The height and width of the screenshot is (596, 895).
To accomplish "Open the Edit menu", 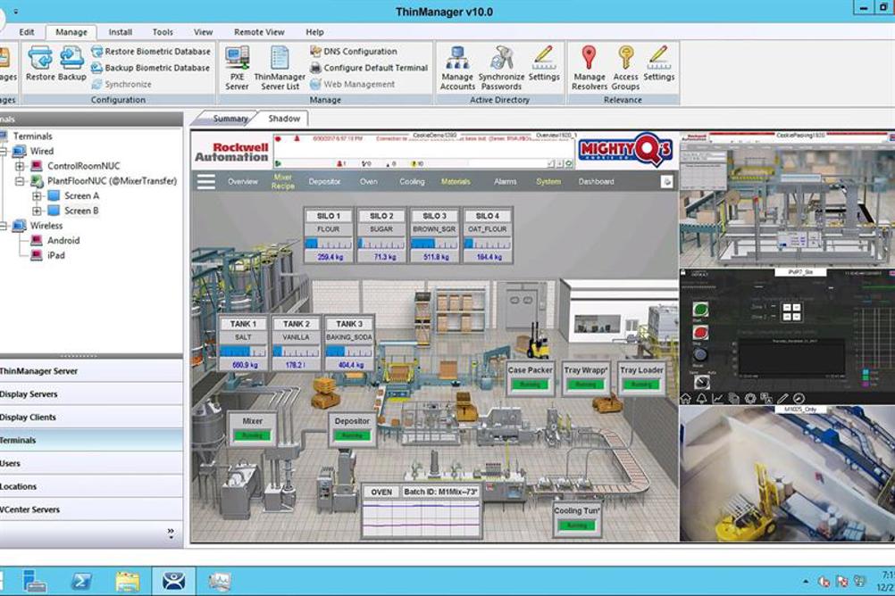I will [27, 32].
